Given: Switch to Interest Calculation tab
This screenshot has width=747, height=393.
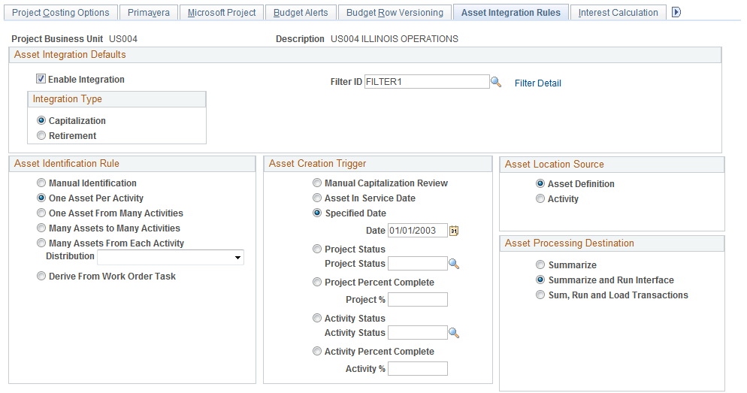Looking at the screenshot, I should (x=618, y=13).
